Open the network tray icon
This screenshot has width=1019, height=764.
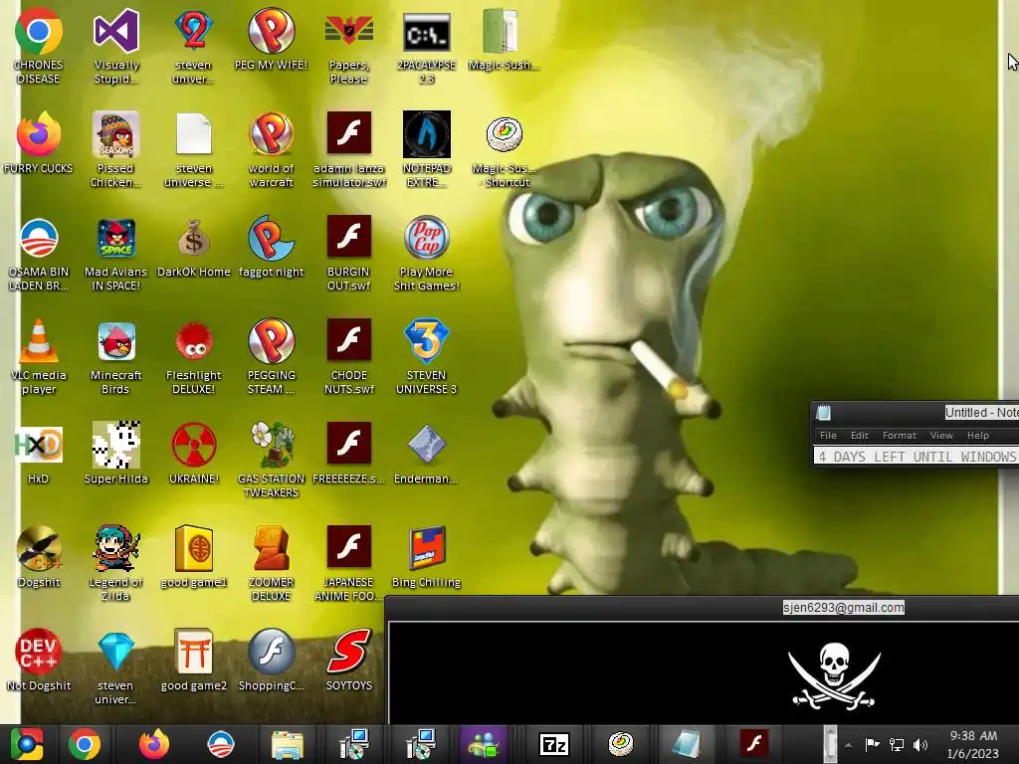[897, 744]
